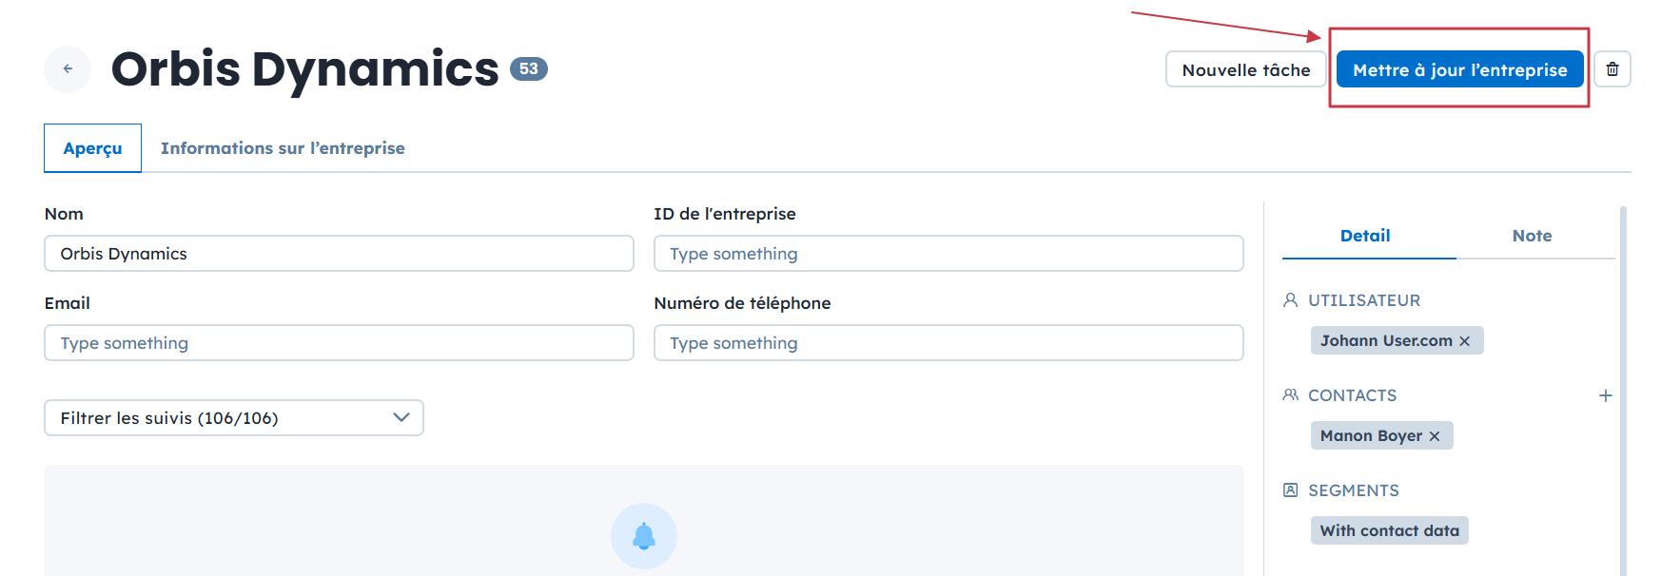Select the Detail tab in the side panel
Viewport: 1661px width, 576px height.
[1365, 236]
